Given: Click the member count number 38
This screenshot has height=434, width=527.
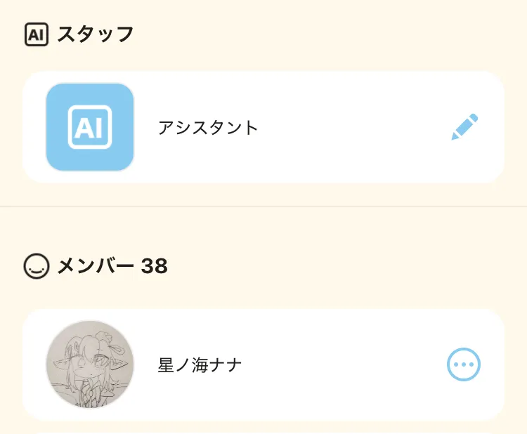Looking at the screenshot, I should (x=155, y=266).
